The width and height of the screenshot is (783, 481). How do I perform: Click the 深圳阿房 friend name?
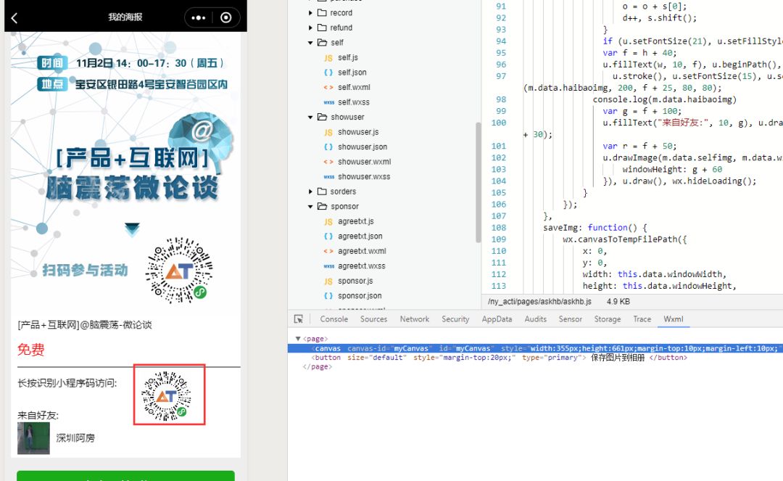75,438
